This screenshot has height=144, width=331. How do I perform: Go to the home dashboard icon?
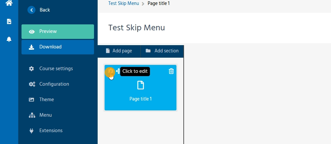tap(9, 3)
